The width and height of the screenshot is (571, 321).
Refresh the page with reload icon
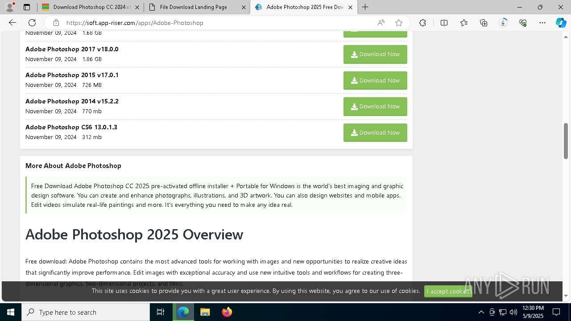coord(32,23)
